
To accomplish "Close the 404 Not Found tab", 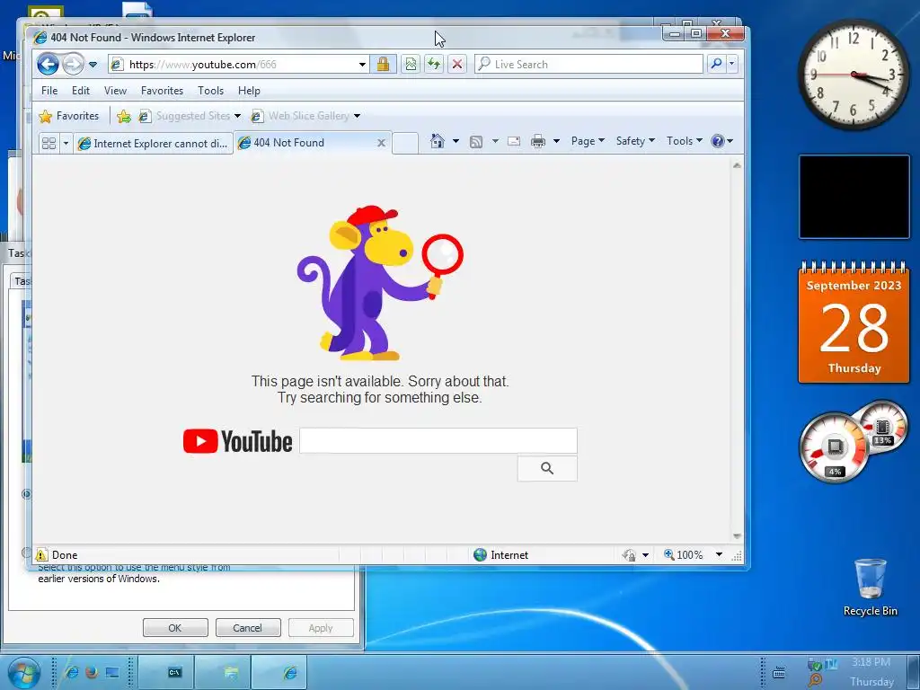I will [x=381, y=143].
